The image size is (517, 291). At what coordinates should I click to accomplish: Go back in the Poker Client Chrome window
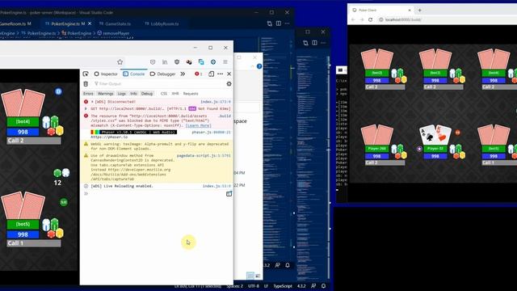pos(353,19)
